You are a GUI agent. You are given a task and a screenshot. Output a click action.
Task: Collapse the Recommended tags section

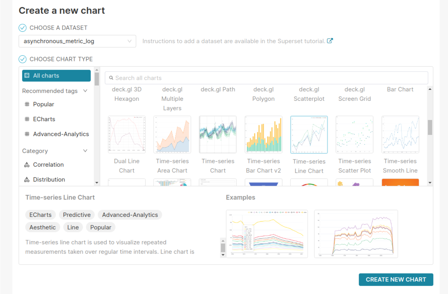tap(85, 91)
